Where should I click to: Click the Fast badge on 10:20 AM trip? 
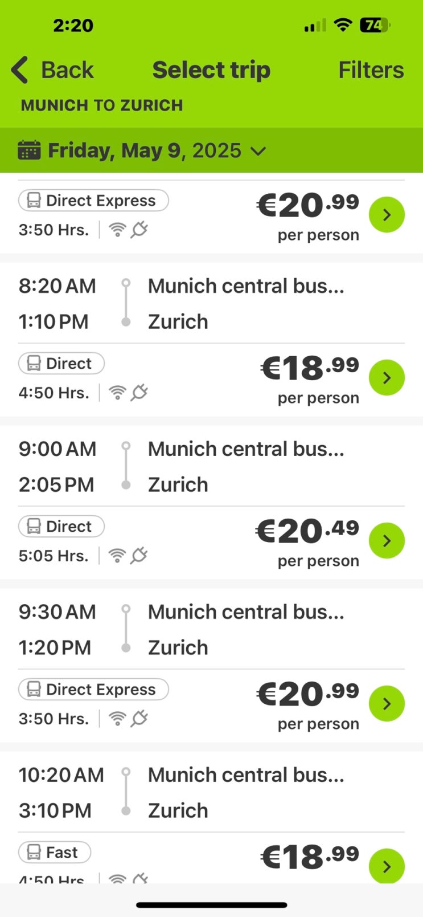pyautogui.click(x=55, y=853)
